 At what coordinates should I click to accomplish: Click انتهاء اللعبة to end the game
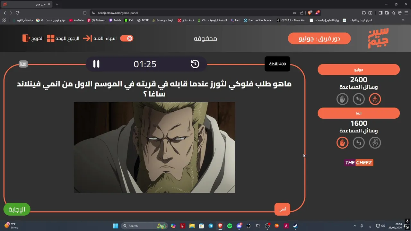(100, 38)
